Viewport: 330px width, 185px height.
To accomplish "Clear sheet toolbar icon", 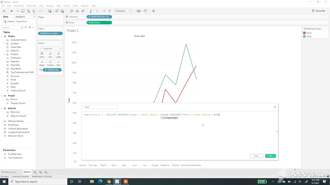I will [x=62, y=11].
